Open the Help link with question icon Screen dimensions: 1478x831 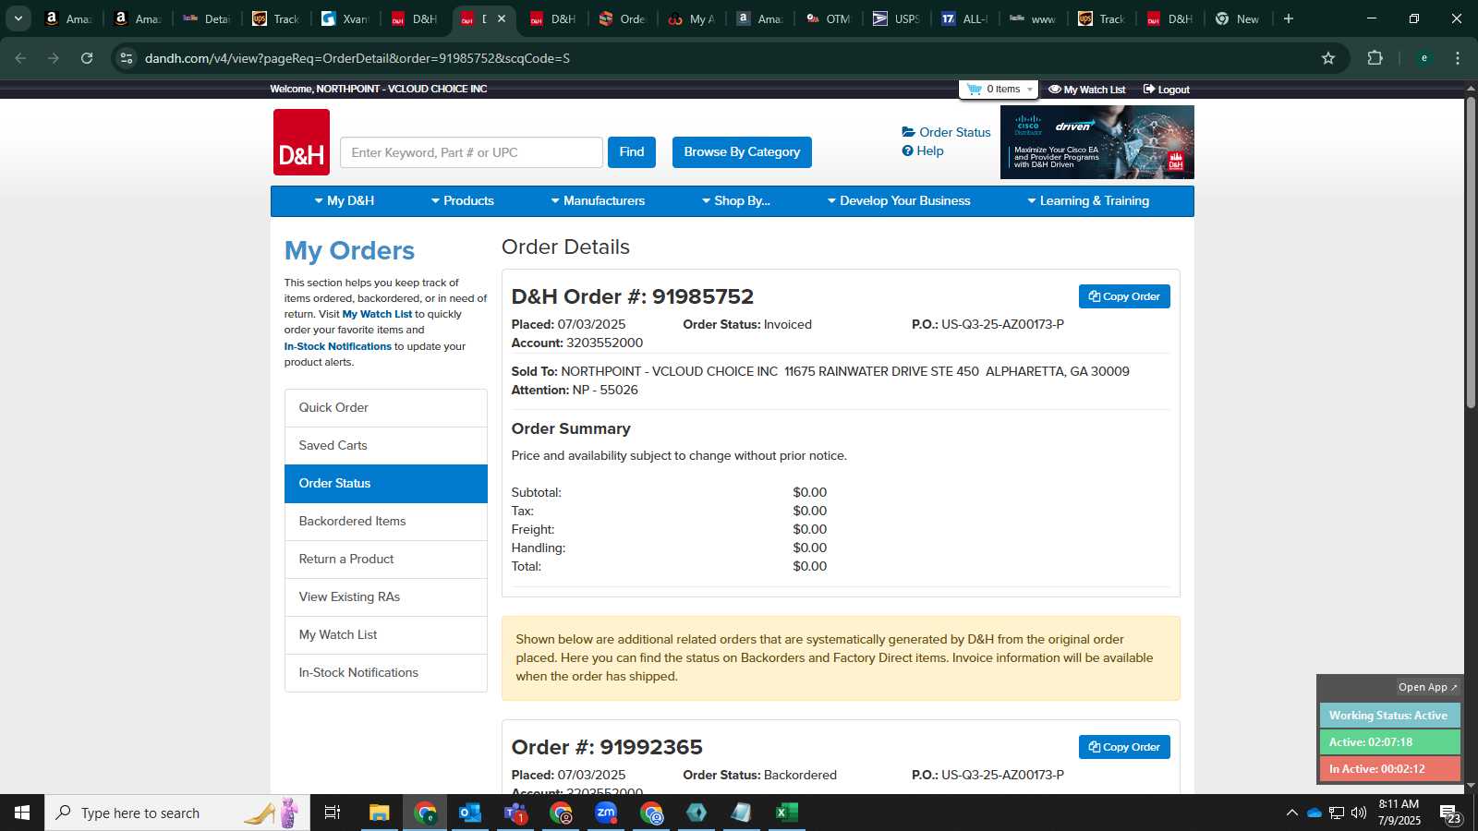pyautogui.click(x=923, y=151)
